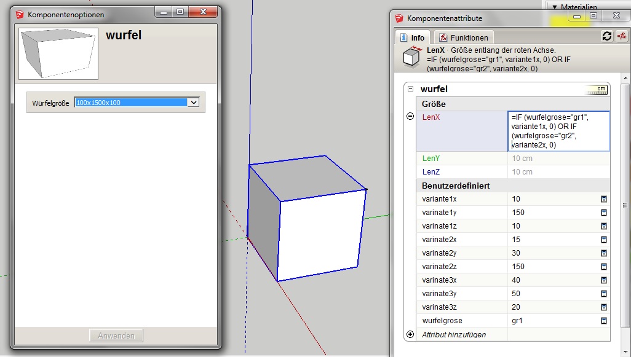
Task: Collapse the wurfel component tree
Action: click(x=410, y=90)
